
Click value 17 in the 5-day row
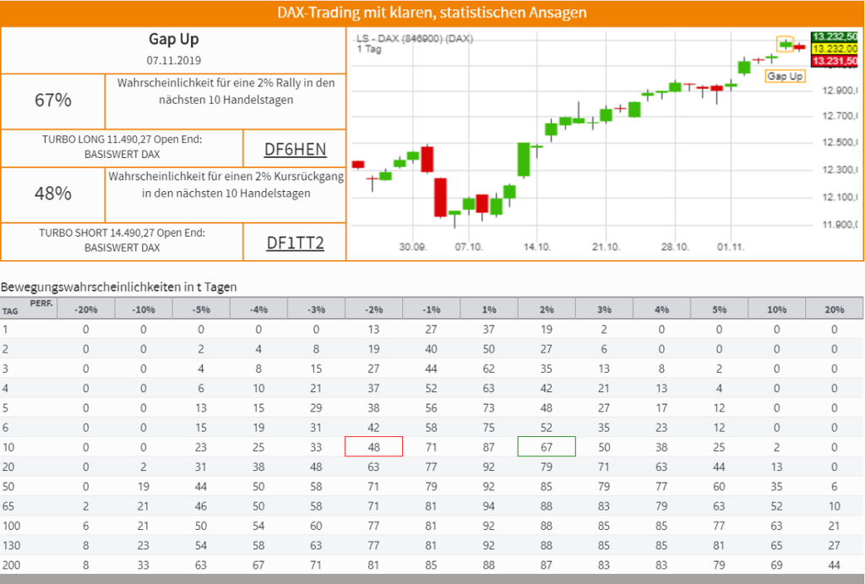coord(661,408)
